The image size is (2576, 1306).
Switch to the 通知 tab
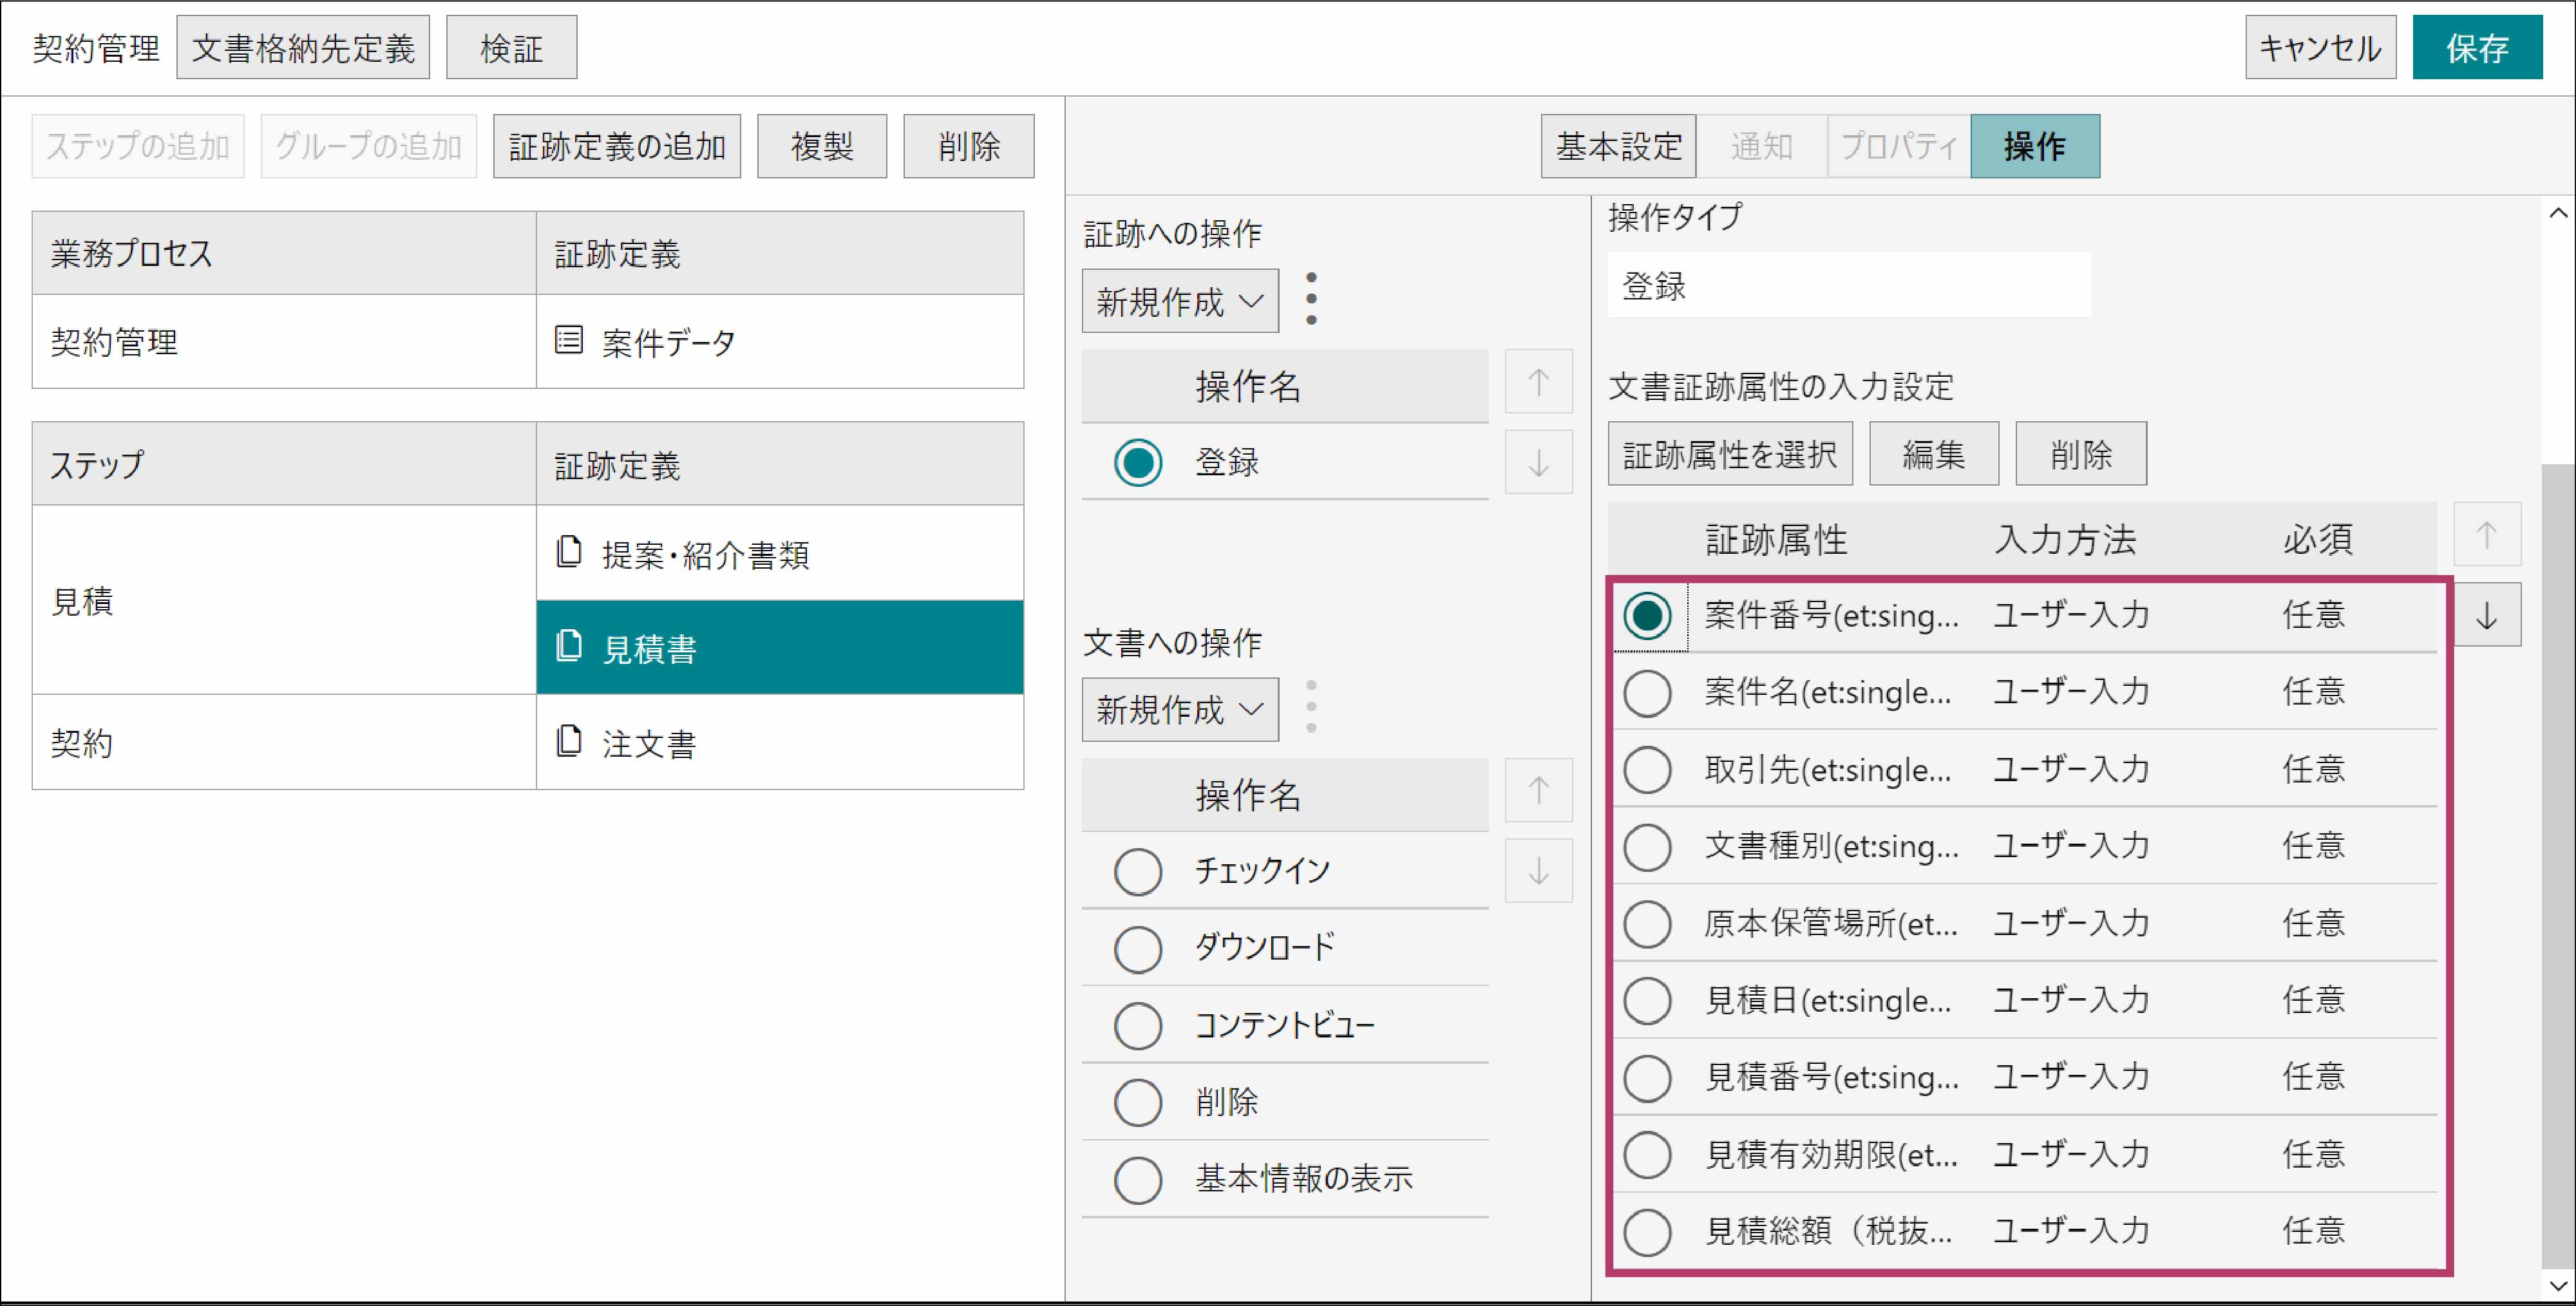(x=1762, y=146)
